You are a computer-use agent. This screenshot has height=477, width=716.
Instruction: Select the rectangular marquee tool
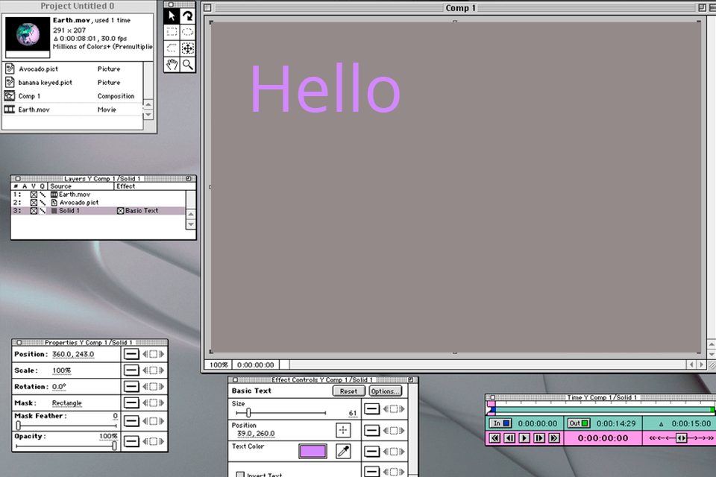point(172,31)
